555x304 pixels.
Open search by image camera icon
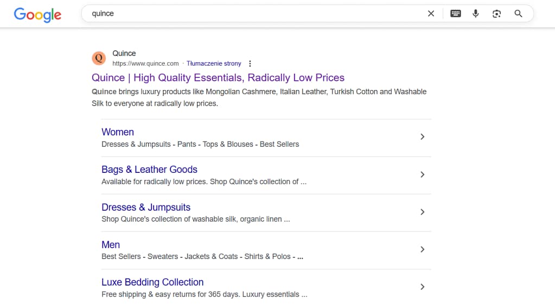[496, 14]
